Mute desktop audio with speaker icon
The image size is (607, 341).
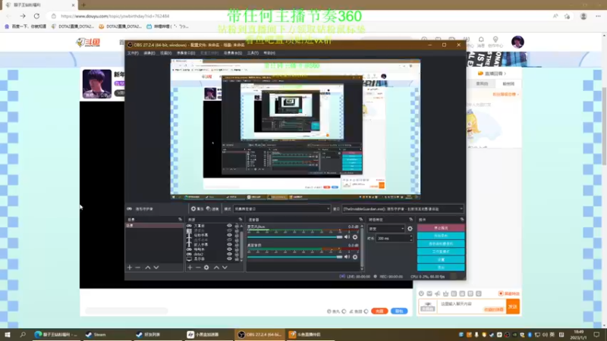click(x=348, y=257)
